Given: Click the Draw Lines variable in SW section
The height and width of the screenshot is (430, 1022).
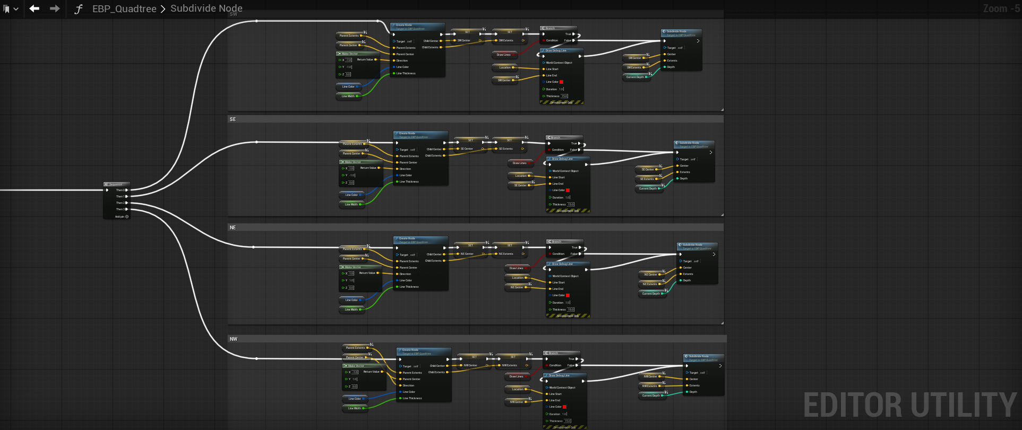Looking at the screenshot, I should pyautogui.click(x=504, y=55).
